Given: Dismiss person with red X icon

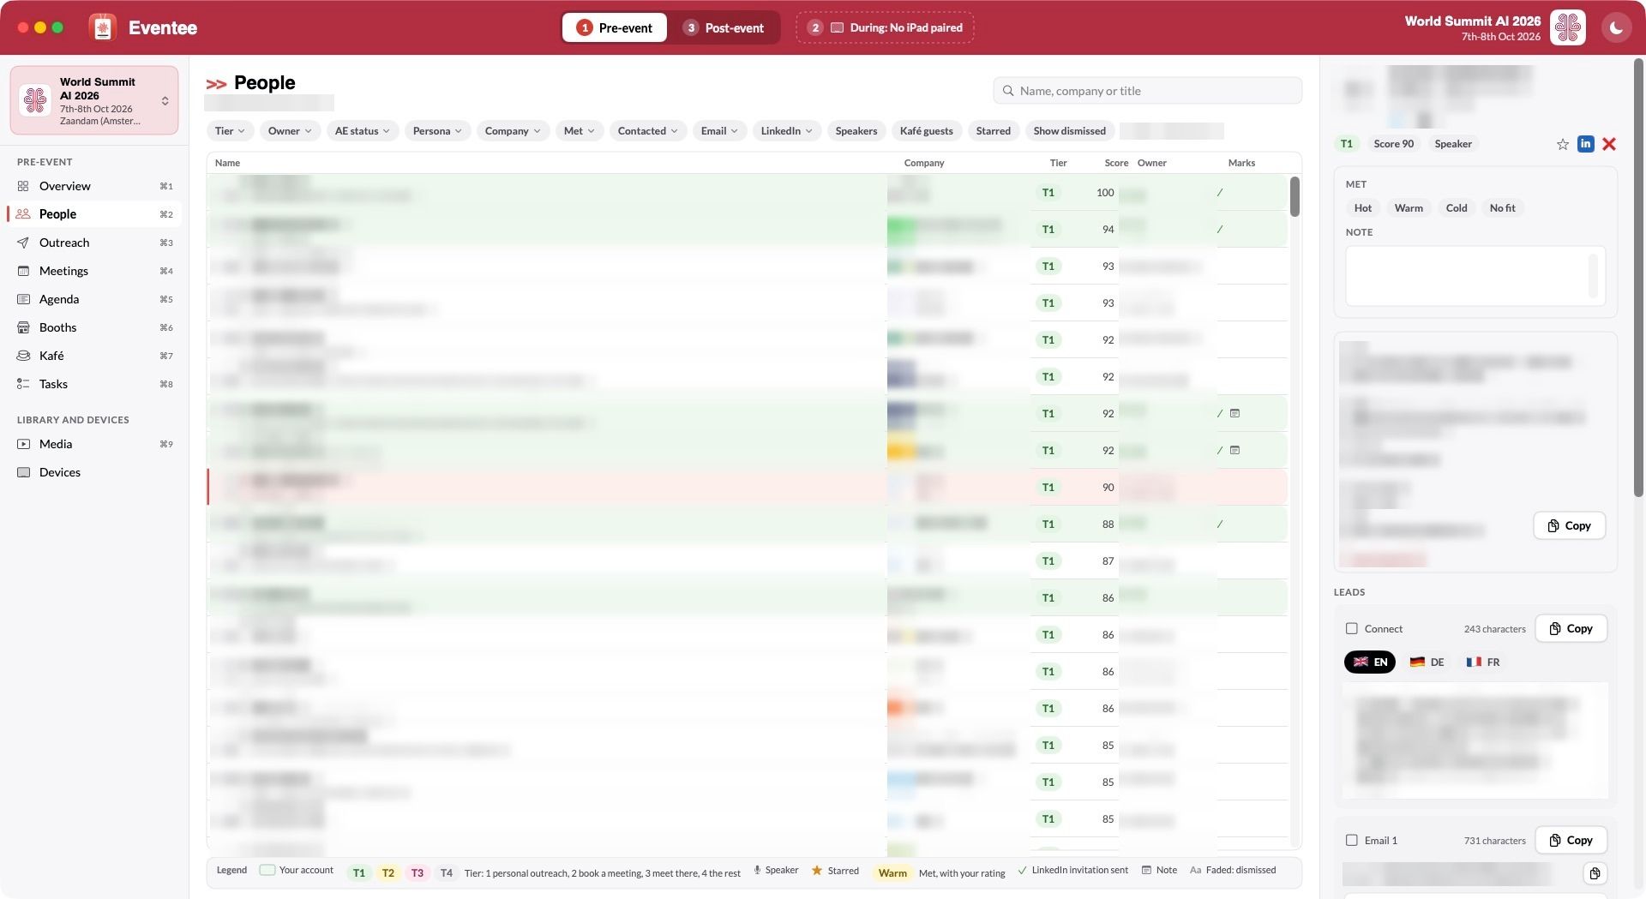Looking at the screenshot, I should 1609,144.
